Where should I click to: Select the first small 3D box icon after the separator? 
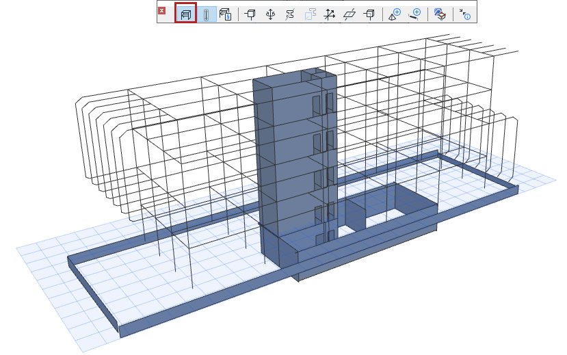point(250,13)
